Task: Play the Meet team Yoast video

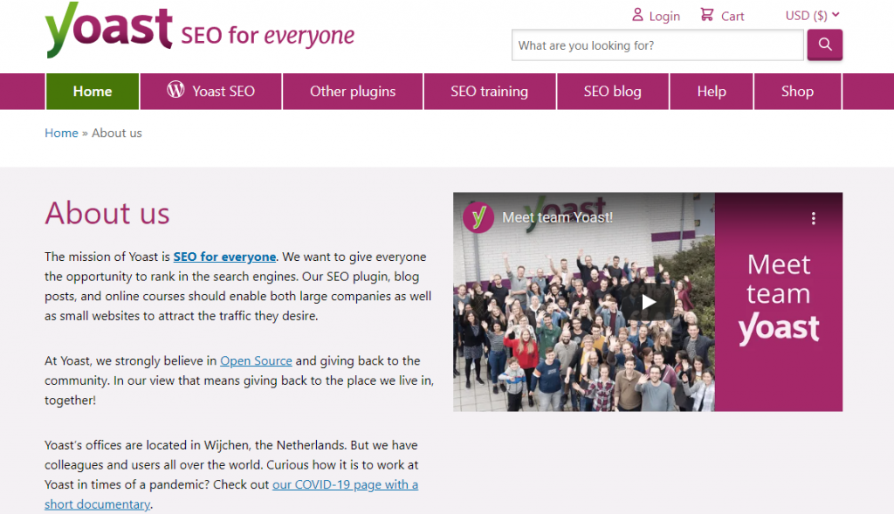Action: [x=648, y=301]
